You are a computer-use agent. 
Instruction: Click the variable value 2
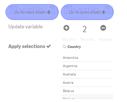(84, 29)
